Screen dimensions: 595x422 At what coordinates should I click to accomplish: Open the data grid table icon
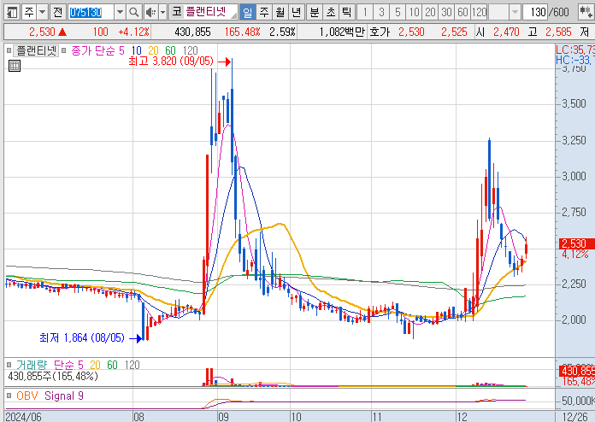click(x=15, y=66)
